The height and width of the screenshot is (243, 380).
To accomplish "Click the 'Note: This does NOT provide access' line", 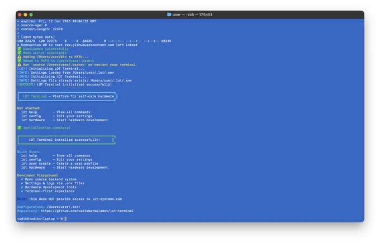I will pos(69,199).
